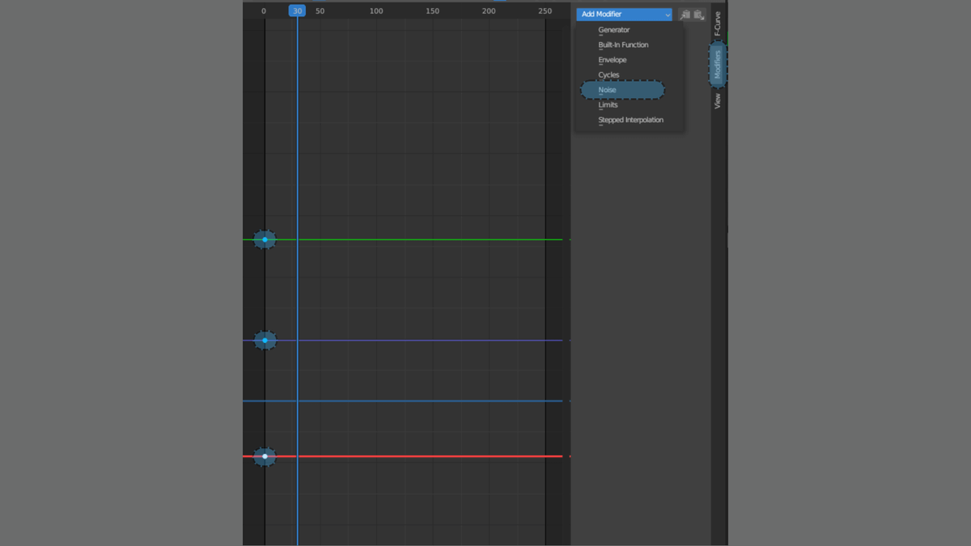Open the Modifiers sidebar tab

[x=718, y=65]
